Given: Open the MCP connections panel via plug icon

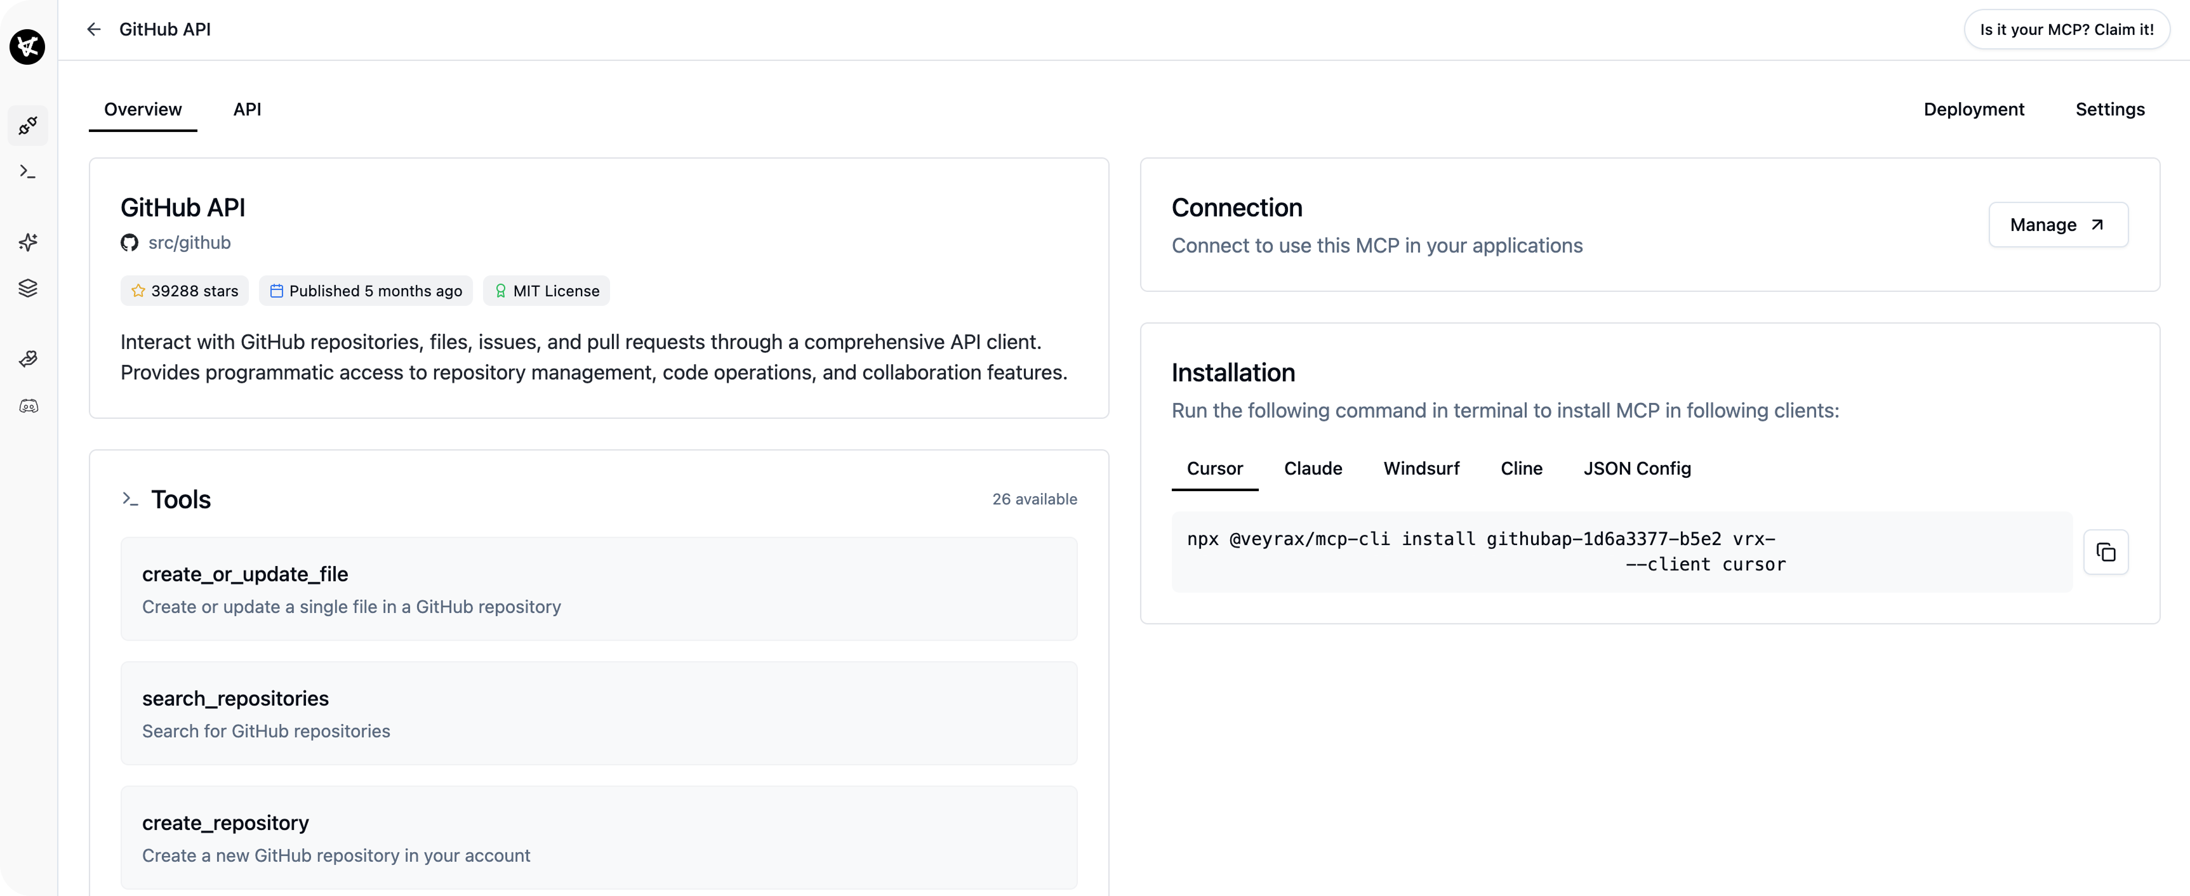Looking at the screenshot, I should click(28, 126).
